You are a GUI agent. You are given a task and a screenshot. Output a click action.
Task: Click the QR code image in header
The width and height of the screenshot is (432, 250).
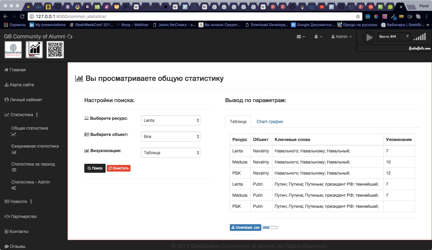pyautogui.click(x=55, y=50)
